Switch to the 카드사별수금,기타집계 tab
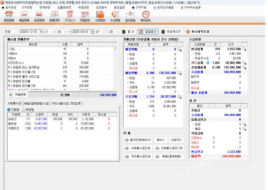268x190 pixels. tap(67, 103)
